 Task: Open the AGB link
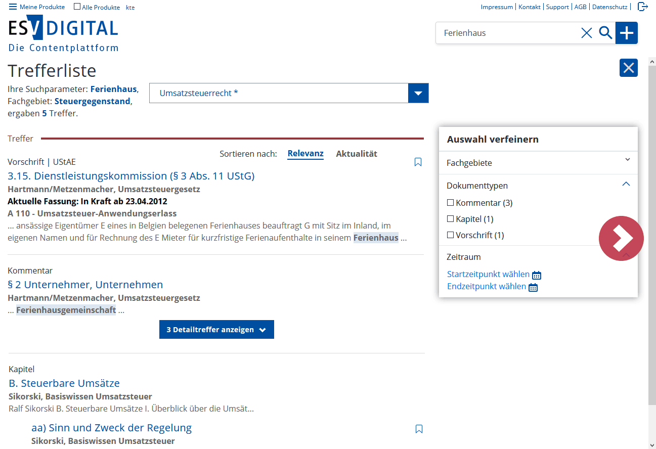pos(580,7)
